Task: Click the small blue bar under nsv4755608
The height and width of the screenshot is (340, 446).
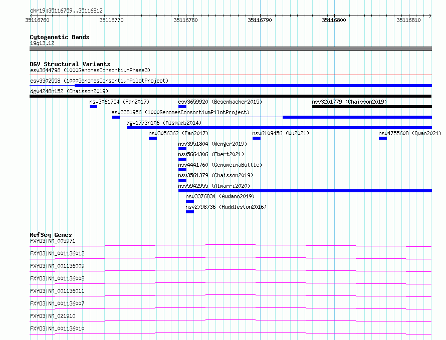Action: point(382,138)
